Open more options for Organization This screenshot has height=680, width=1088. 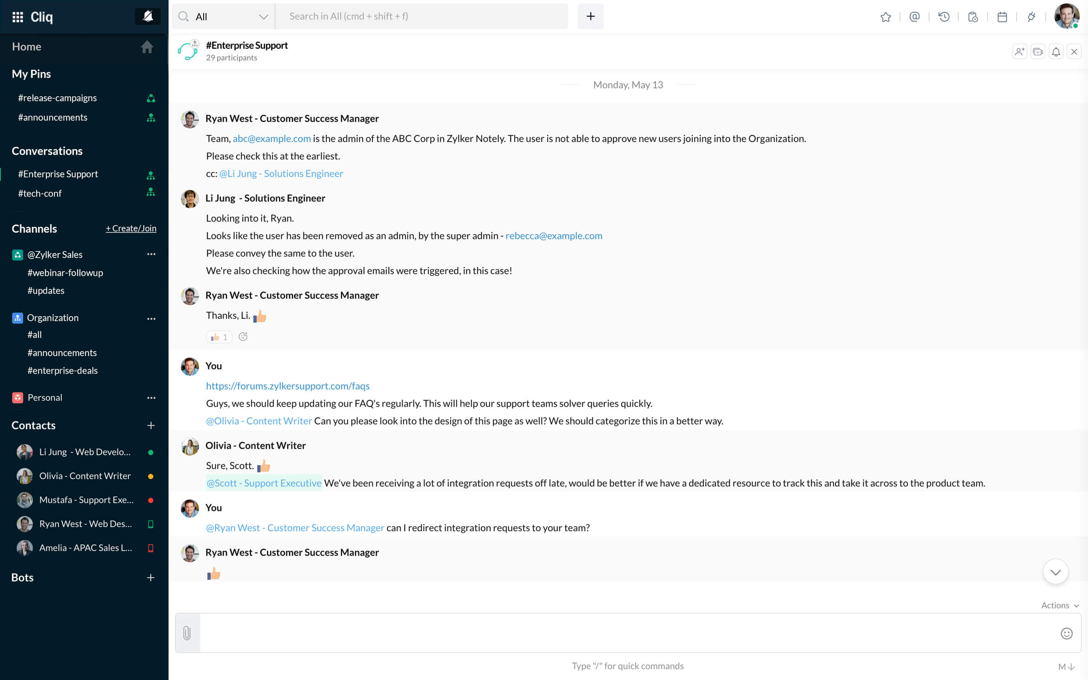[x=151, y=318]
